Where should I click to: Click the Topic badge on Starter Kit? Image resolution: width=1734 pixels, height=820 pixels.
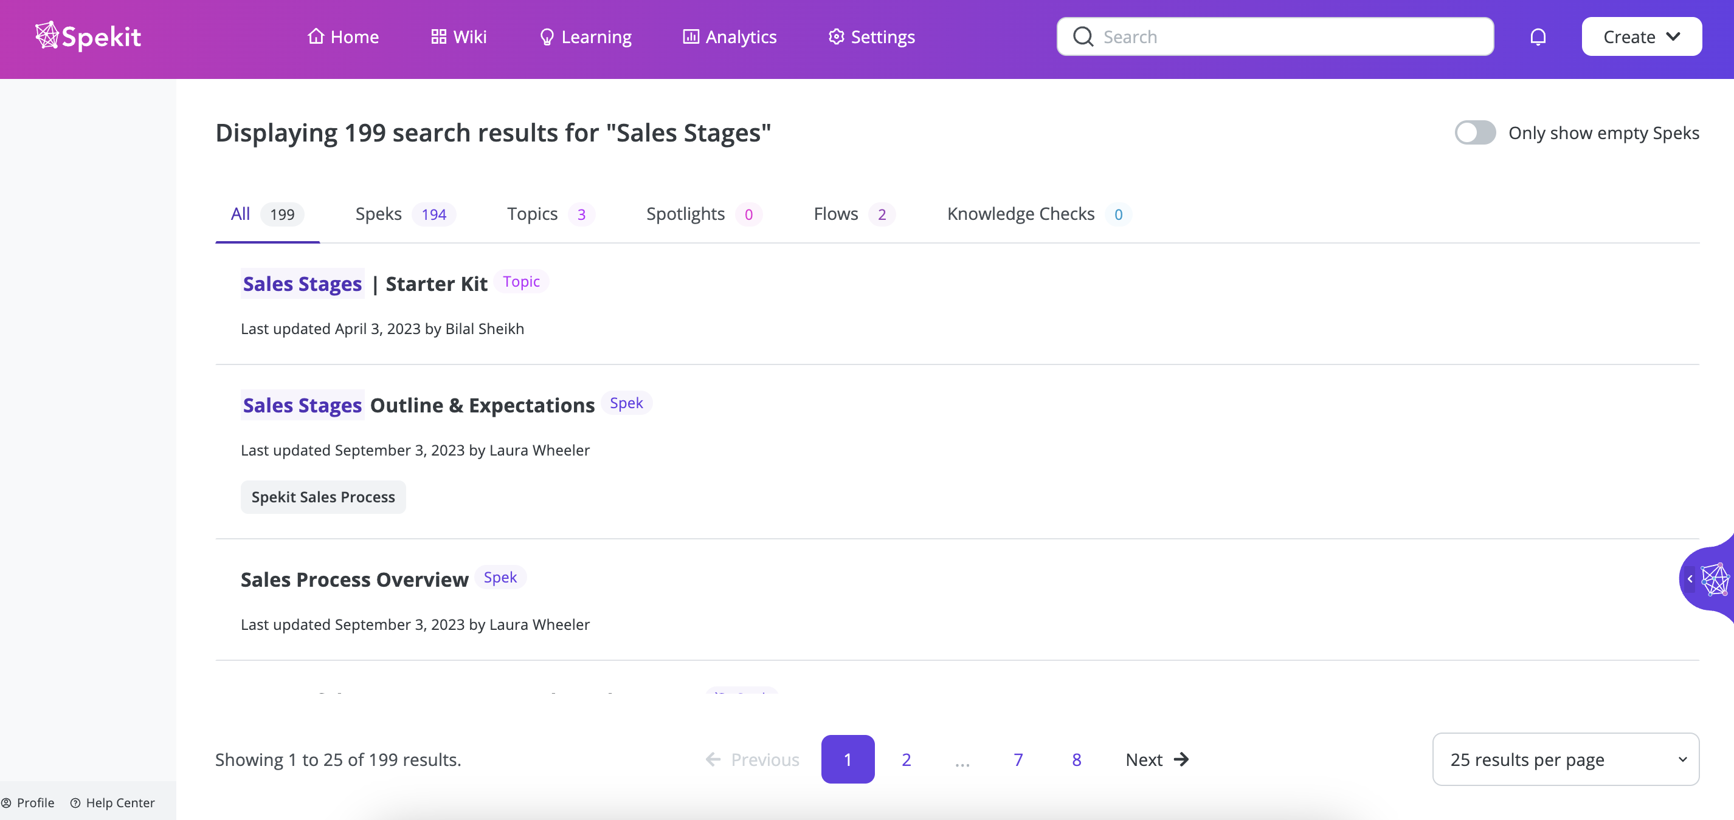click(x=521, y=281)
